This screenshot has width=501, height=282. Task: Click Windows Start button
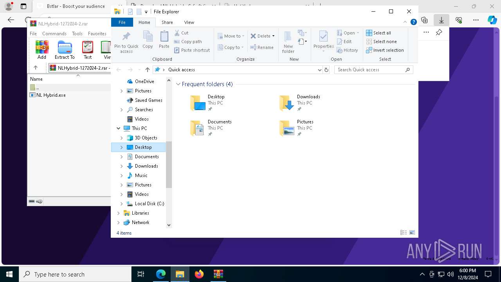coord(9,274)
